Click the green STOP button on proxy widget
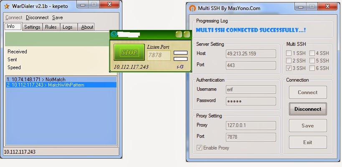Screen dimensions: 342x167 tap(129, 52)
